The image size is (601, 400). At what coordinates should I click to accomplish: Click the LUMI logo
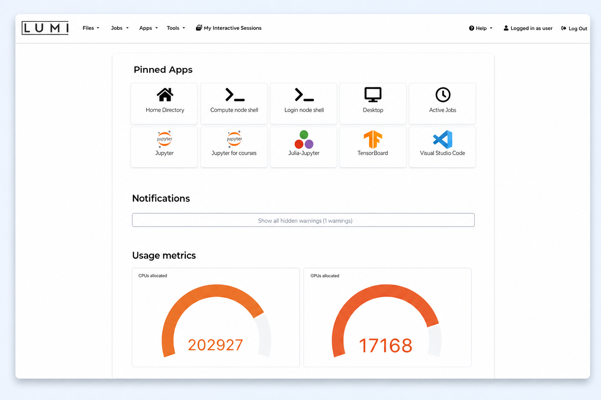pos(45,28)
